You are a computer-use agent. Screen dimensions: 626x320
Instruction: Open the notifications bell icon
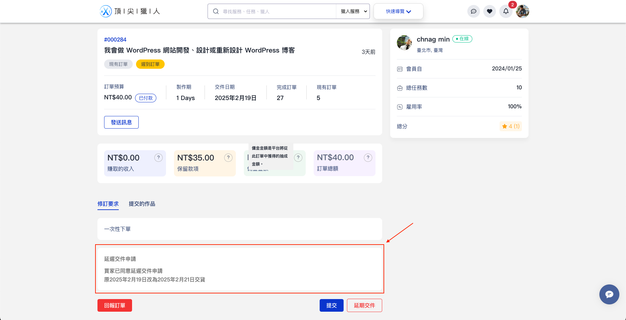click(506, 11)
